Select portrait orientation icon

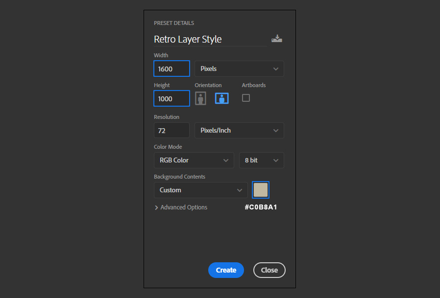200,98
